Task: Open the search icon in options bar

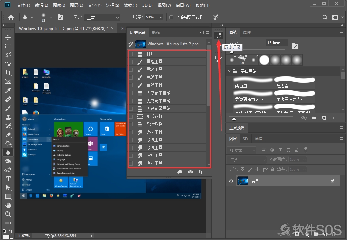Action: pos(325,17)
